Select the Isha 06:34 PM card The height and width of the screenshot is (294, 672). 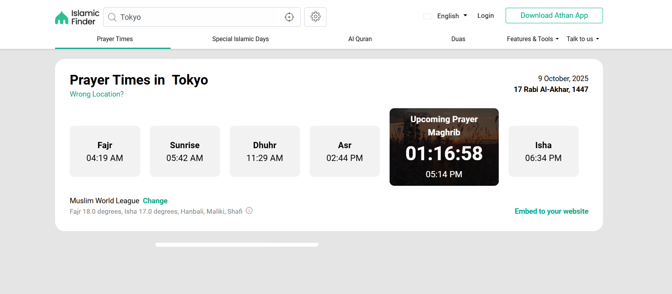coord(543,151)
